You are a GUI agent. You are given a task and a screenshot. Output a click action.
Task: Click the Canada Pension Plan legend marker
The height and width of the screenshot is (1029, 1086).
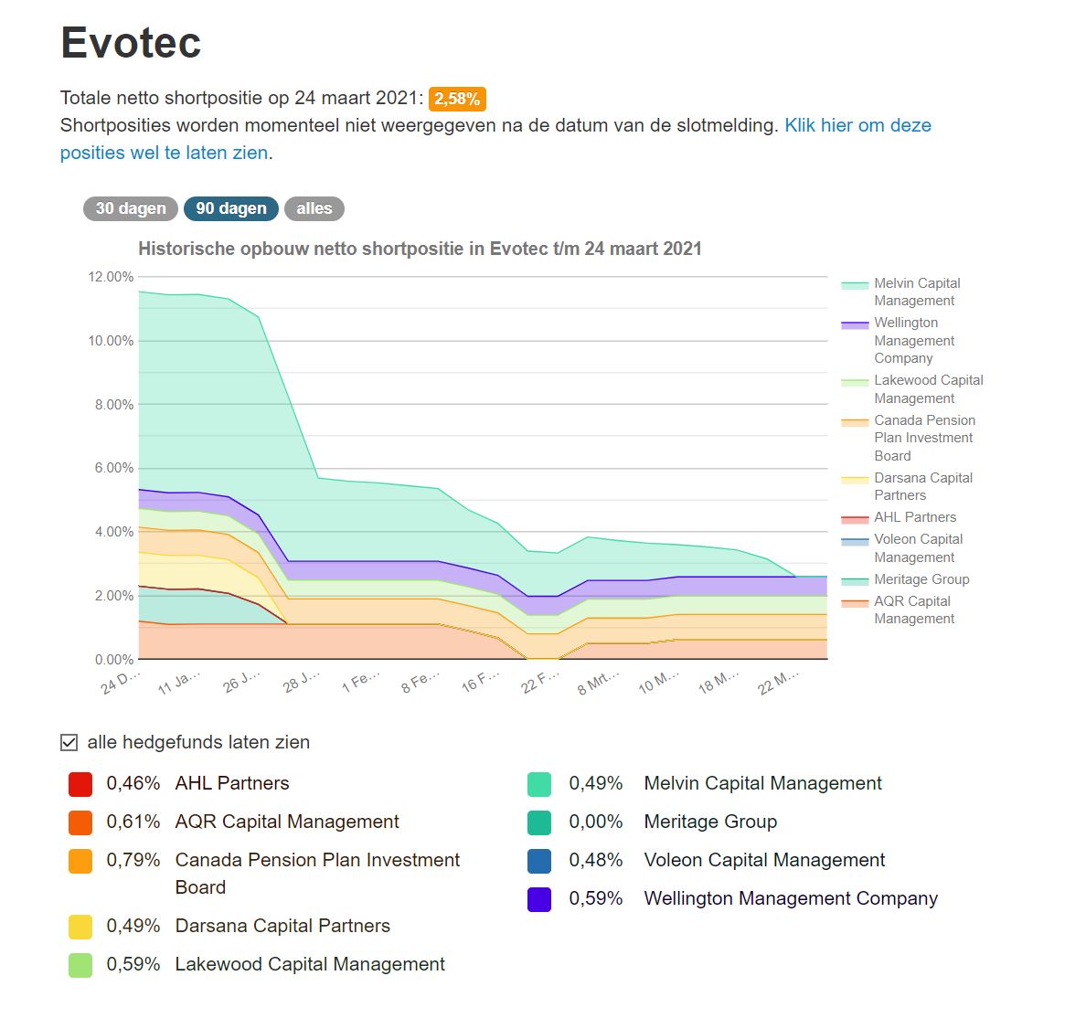tap(854, 420)
